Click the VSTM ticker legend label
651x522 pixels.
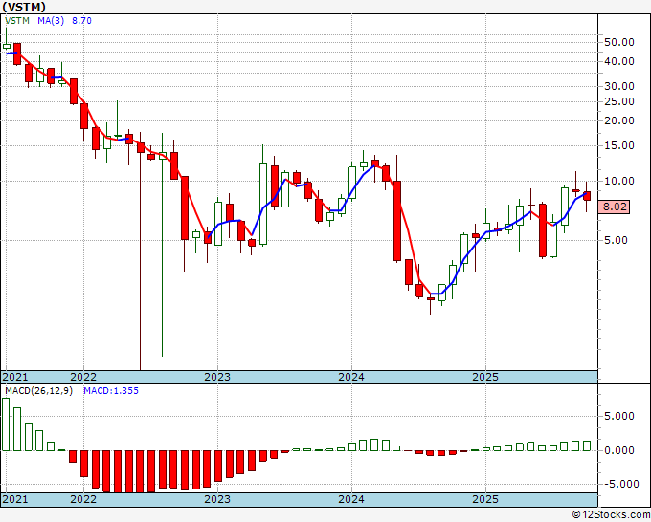click(x=17, y=21)
